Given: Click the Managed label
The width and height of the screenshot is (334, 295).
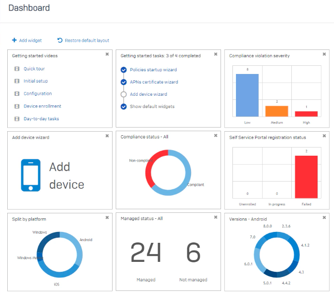Looking at the screenshot, I should (146, 280).
